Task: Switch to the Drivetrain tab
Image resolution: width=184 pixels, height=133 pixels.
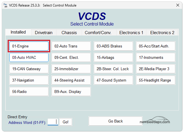Action: tap(44, 33)
